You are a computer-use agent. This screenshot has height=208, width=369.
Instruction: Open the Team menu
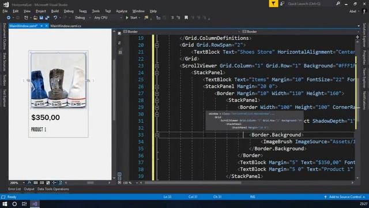(x=82, y=11)
